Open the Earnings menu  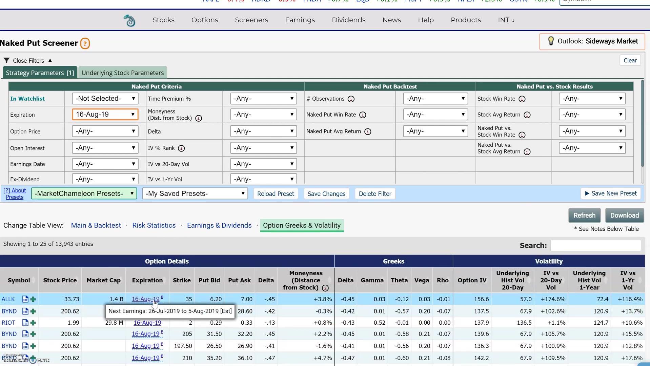click(x=300, y=20)
